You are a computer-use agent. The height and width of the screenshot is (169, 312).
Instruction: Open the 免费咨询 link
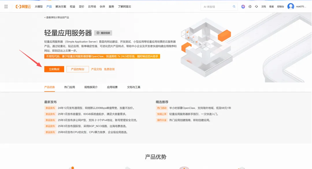(x=109, y=69)
